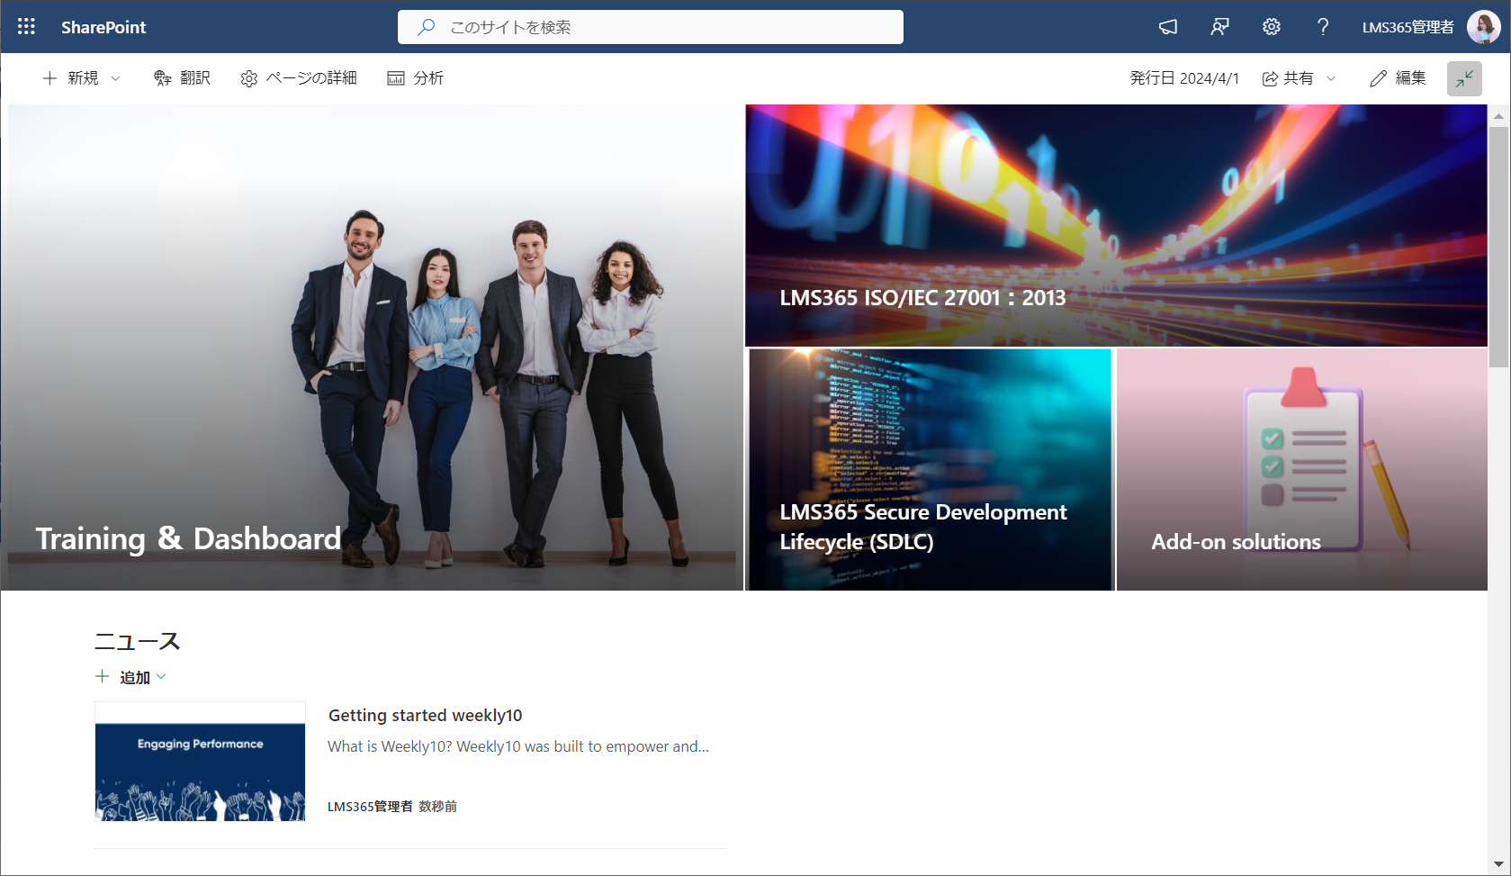The image size is (1511, 876).
Task: Open the feedback person icon in header
Action: pyautogui.click(x=1219, y=27)
